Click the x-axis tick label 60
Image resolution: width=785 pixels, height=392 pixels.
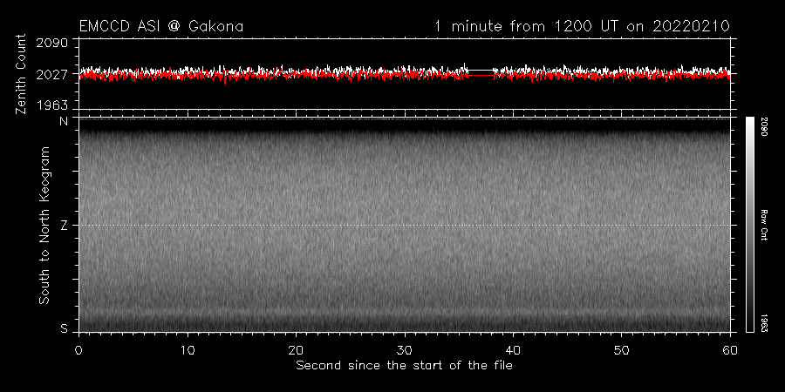click(x=730, y=349)
